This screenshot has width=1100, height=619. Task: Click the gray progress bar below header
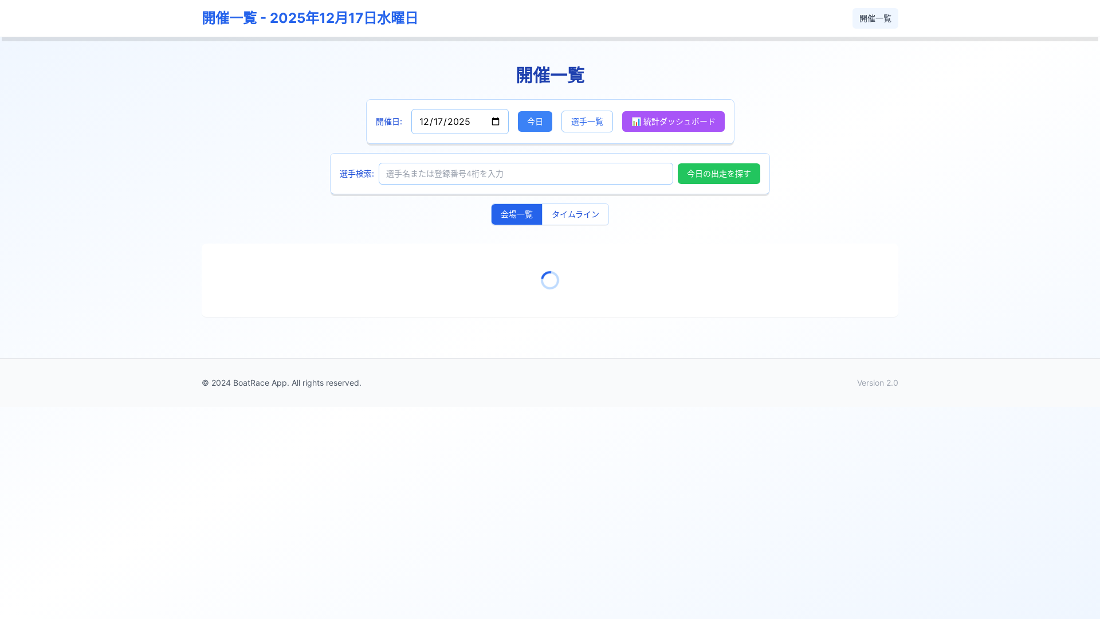[x=550, y=39]
